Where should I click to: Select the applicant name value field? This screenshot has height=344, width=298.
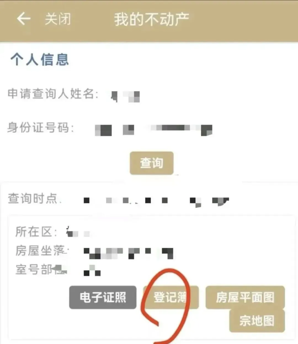pos(125,96)
